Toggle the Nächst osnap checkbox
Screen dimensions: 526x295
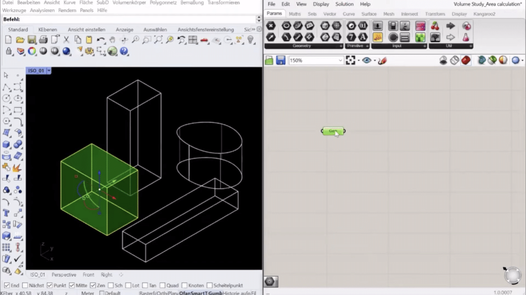[24, 285]
